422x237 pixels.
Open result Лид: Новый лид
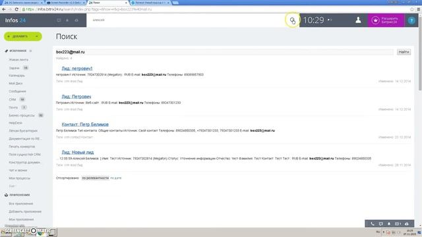coord(78,152)
